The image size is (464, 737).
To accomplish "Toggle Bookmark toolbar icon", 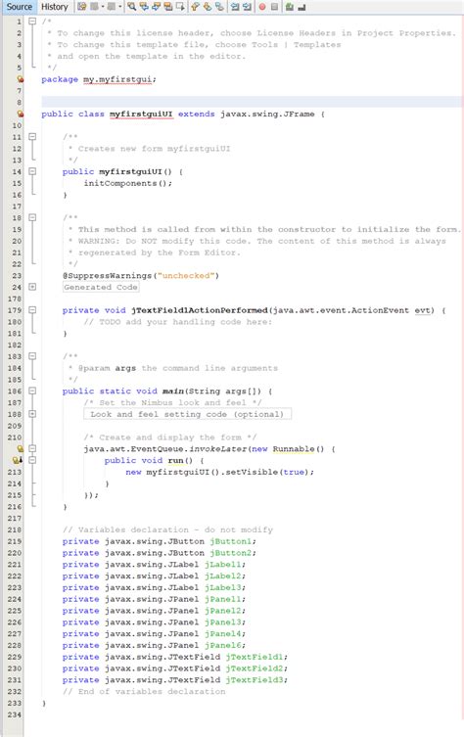I will pyautogui.click(x=218, y=7).
